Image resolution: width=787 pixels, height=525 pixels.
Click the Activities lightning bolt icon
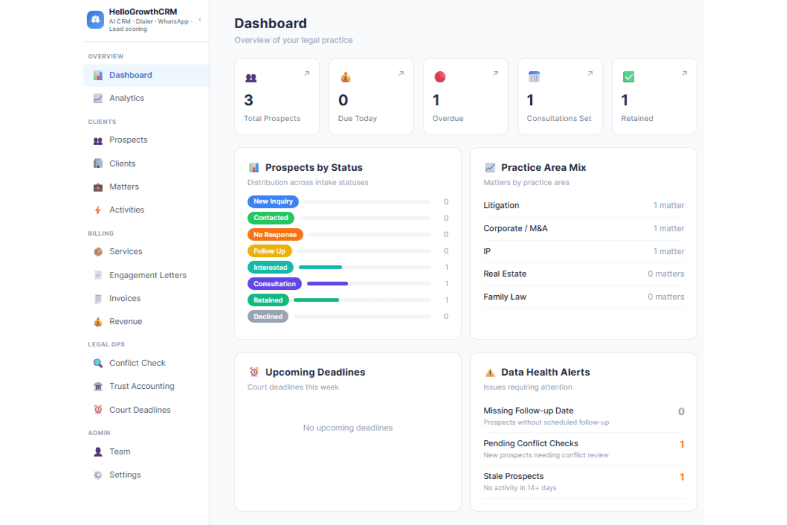(98, 210)
